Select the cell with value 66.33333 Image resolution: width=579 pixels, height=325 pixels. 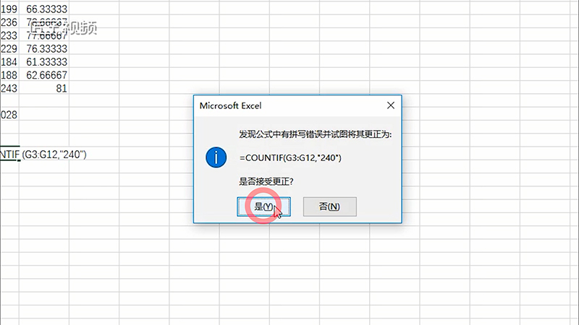[x=46, y=8]
